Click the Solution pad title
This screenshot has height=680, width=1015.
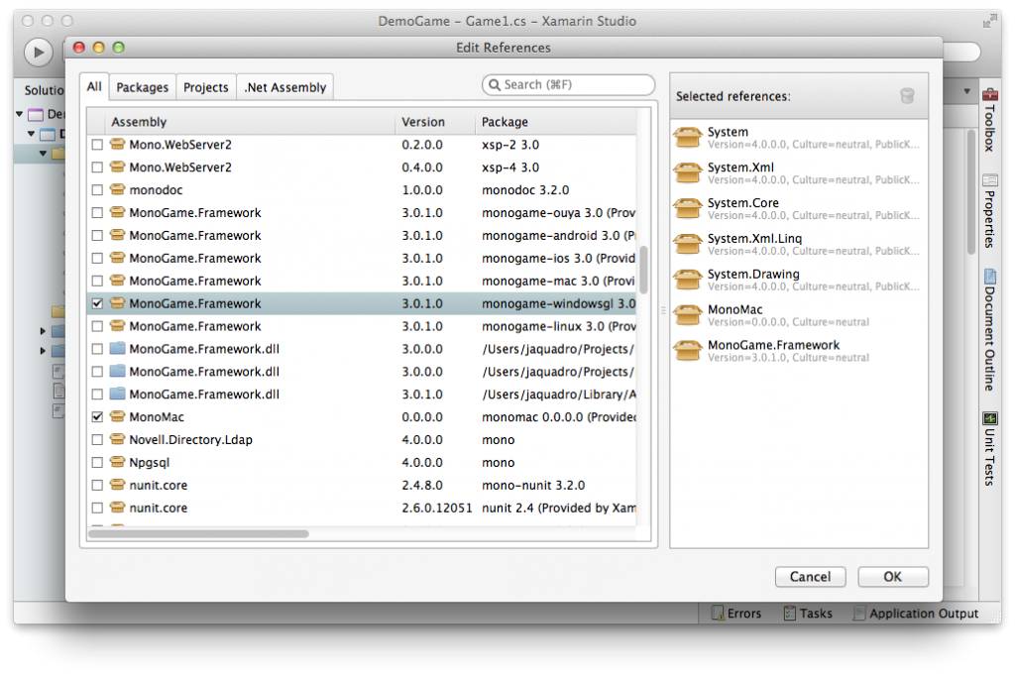pyautogui.click(x=44, y=90)
